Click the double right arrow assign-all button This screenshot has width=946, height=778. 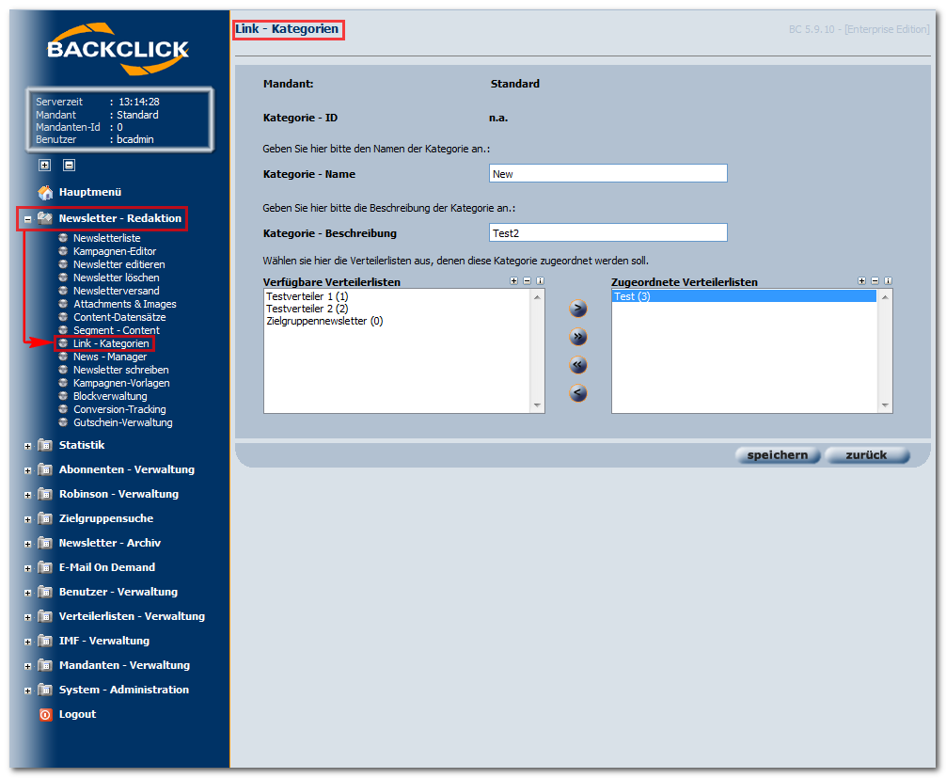[x=578, y=337]
